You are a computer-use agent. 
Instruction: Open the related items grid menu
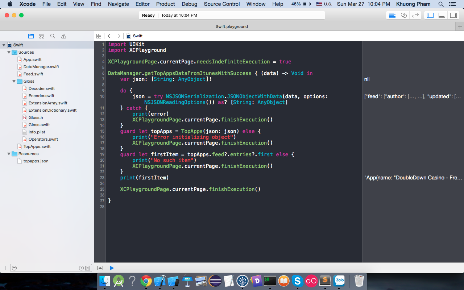99,36
